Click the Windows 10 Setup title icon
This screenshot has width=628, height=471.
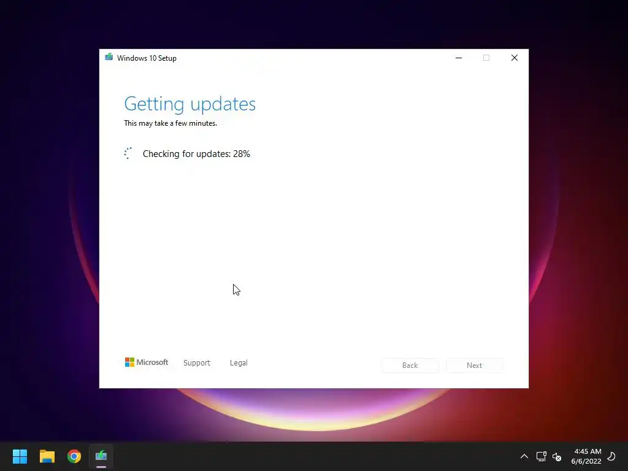coord(109,57)
